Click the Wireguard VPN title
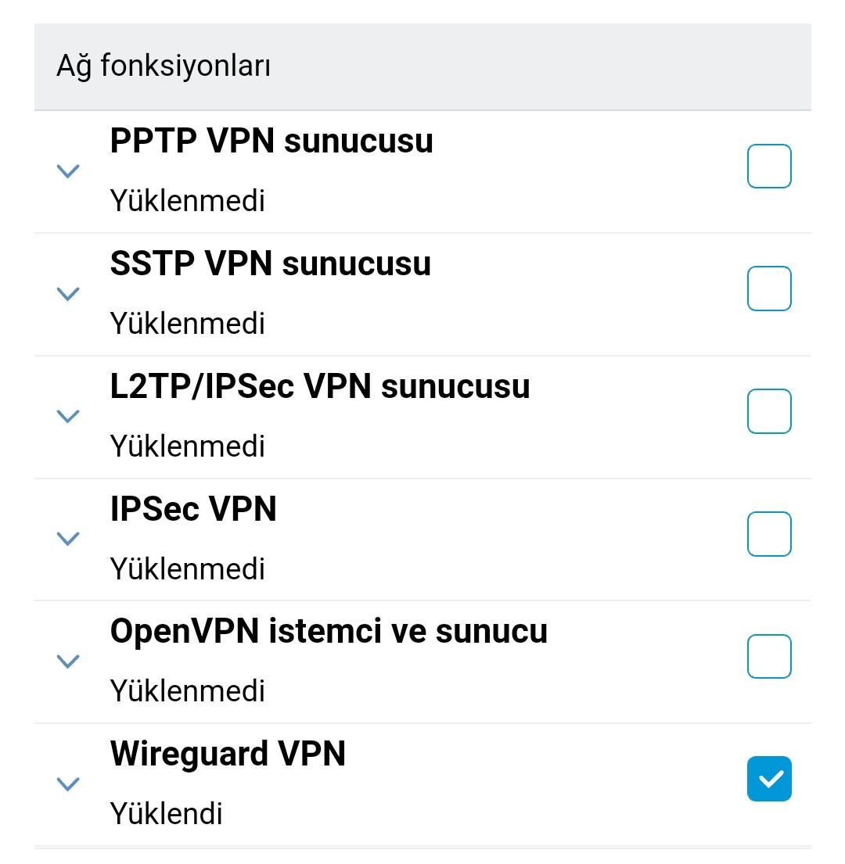 pos(228,754)
